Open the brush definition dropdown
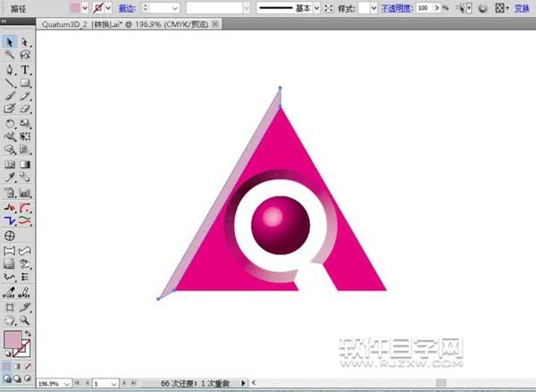Viewport: 536px width, 392px height. [x=247, y=8]
